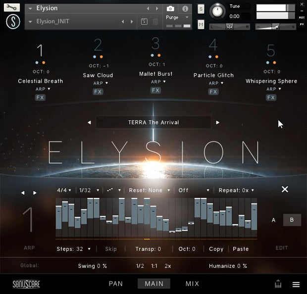Click the Tune knob
The image size is (307, 294).
coord(217,10)
